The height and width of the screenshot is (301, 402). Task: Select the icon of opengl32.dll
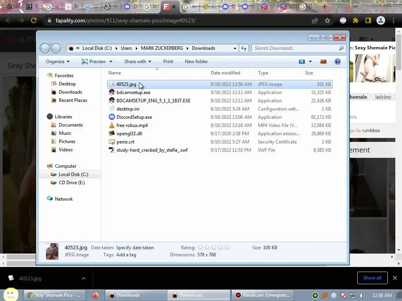click(112, 133)
